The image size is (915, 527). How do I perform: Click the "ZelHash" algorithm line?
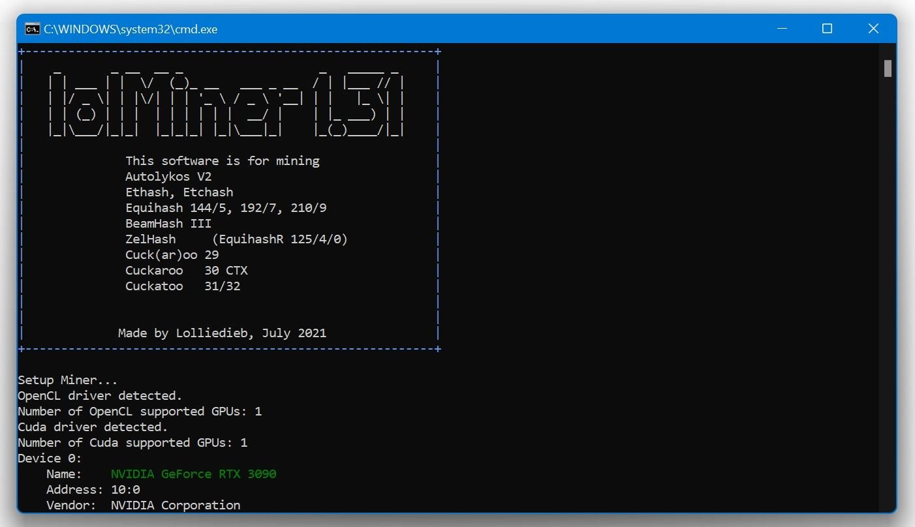point(236,239)
